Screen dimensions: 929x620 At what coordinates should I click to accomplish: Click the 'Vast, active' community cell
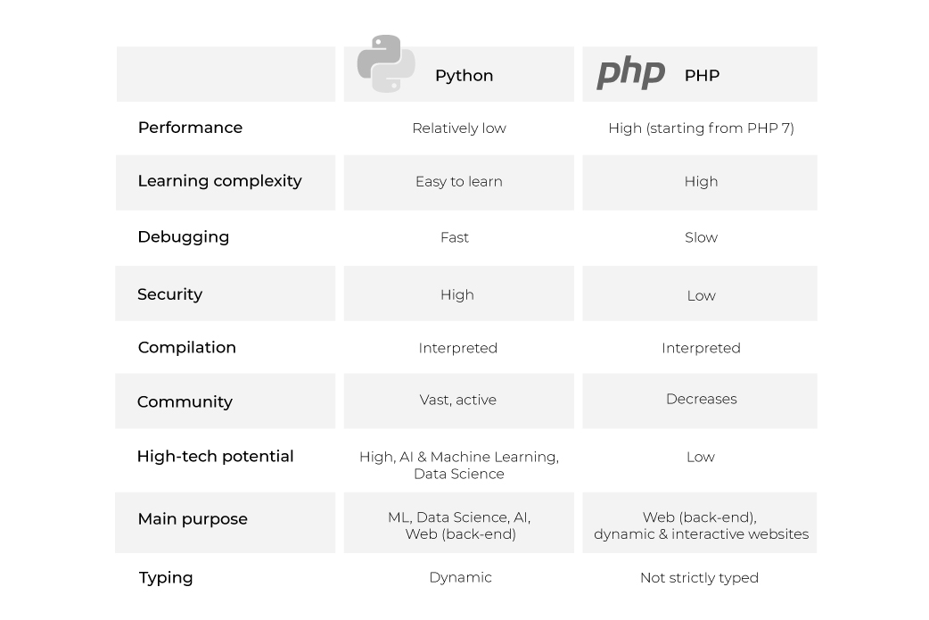[x=458, y=400]
